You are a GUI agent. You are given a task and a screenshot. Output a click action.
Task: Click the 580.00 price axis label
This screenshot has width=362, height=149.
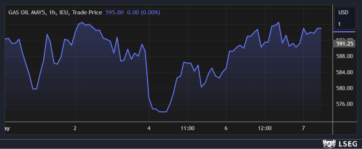(x=345, y=88)
